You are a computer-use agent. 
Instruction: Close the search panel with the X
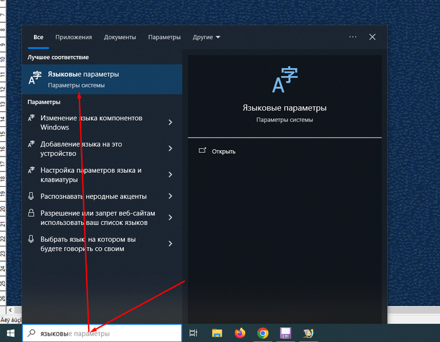pyautogui.click(x=372, y=37)
